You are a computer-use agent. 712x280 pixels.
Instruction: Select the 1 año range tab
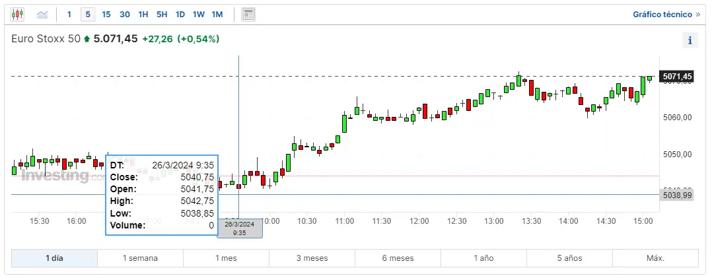483,258
